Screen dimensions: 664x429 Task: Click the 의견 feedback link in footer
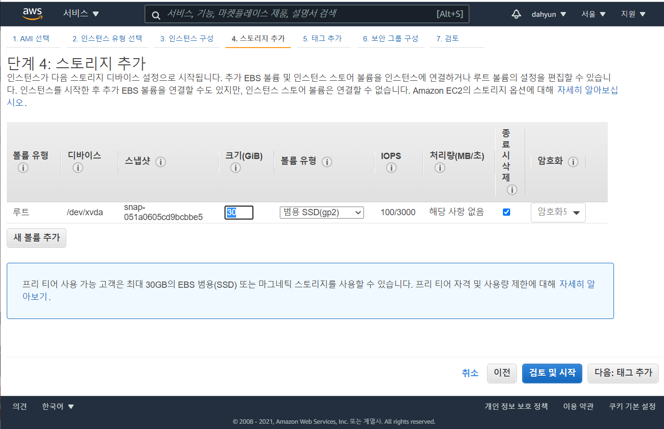[x=20, y=406]
